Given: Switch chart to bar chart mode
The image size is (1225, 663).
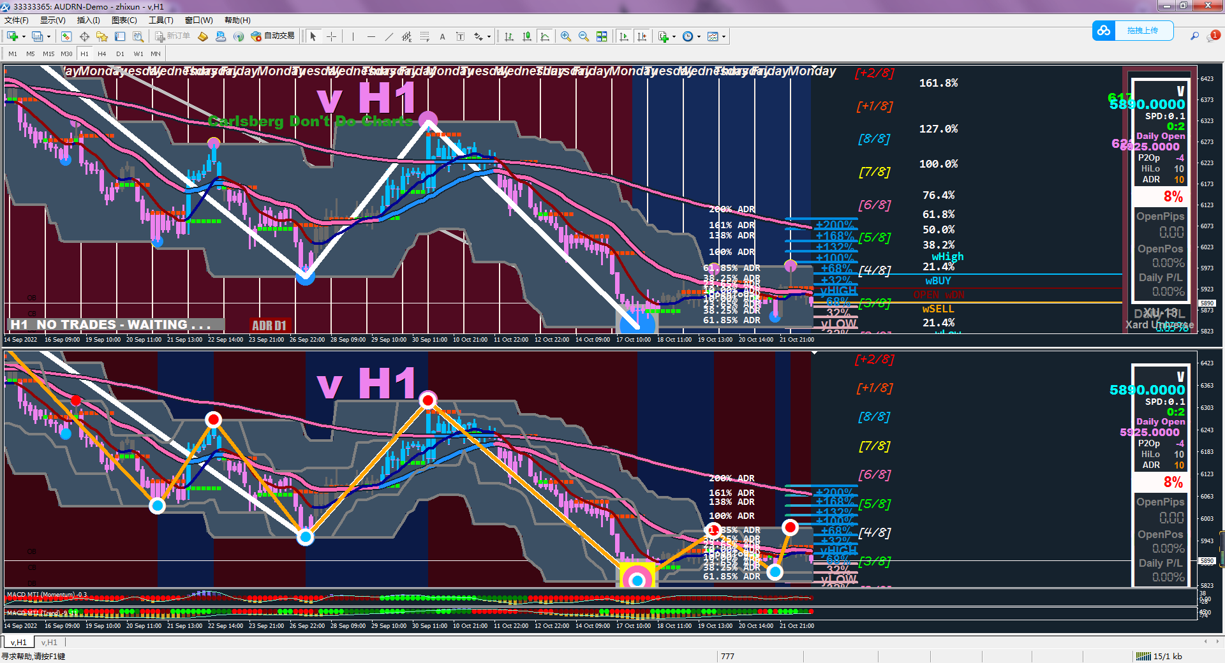Looking at the screenshot, I should click(509, 36).
